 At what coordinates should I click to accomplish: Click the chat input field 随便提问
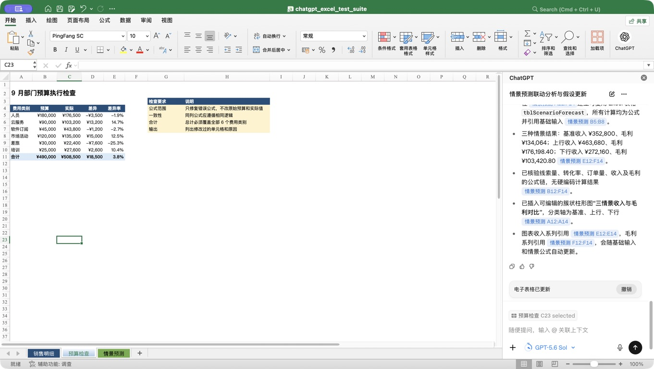(562, 330)
